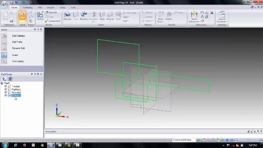Screen dimensions: 263x148
Task: Close the PathFinder panel
Action: 41,74
